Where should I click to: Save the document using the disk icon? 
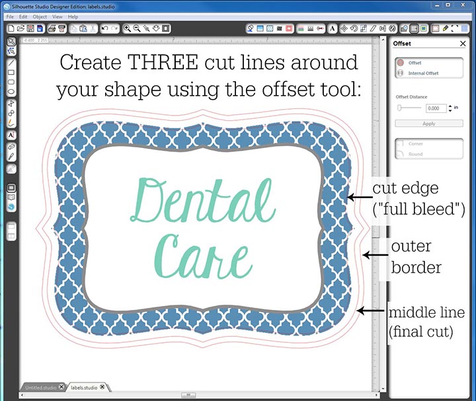tap(30, 28)
